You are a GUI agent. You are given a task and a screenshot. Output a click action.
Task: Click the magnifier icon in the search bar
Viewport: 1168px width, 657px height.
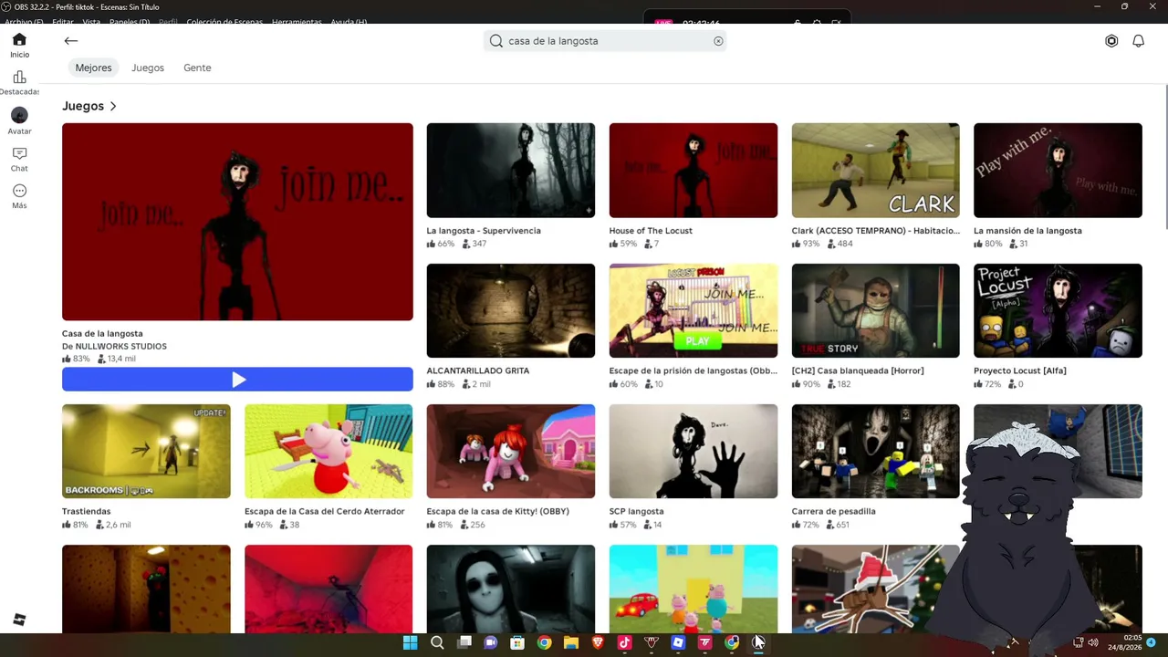pyautogui.click(x=496, y=41)
